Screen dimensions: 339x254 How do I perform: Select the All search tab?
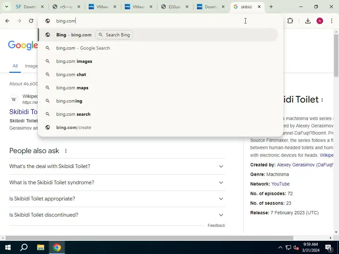(15, 66)
